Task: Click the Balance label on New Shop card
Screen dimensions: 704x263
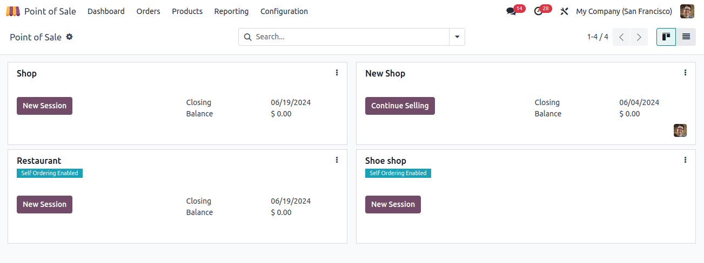Action: coord(548,114)
